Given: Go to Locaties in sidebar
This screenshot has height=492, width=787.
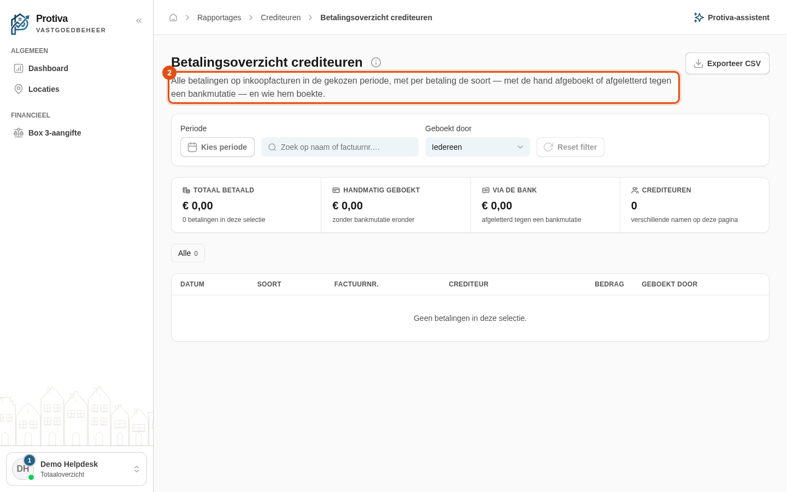Looking at the screenshot, I should [77, 89].
